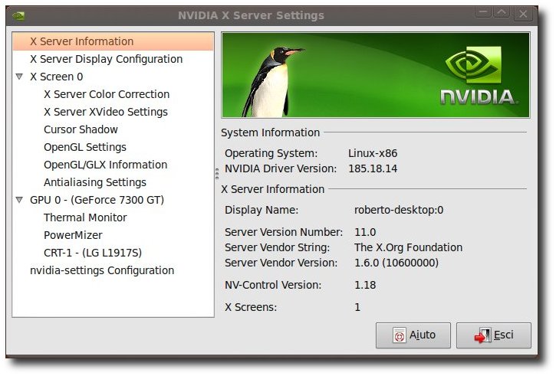Collapse the GPU 0 GeForce 7300 GT node

click(x=19, y=200)
